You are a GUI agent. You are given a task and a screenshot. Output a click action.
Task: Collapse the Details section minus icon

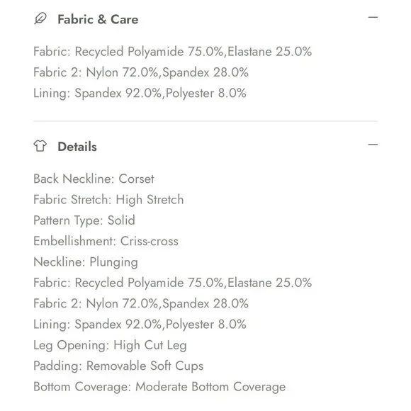(x=373, y=145)
